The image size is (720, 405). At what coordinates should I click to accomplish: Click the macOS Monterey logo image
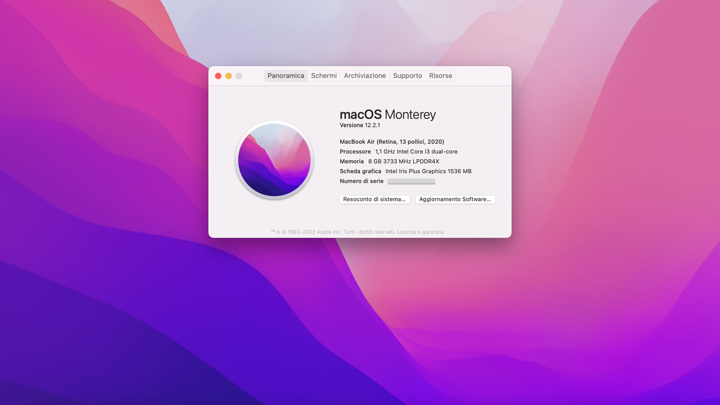pos(274,160)
